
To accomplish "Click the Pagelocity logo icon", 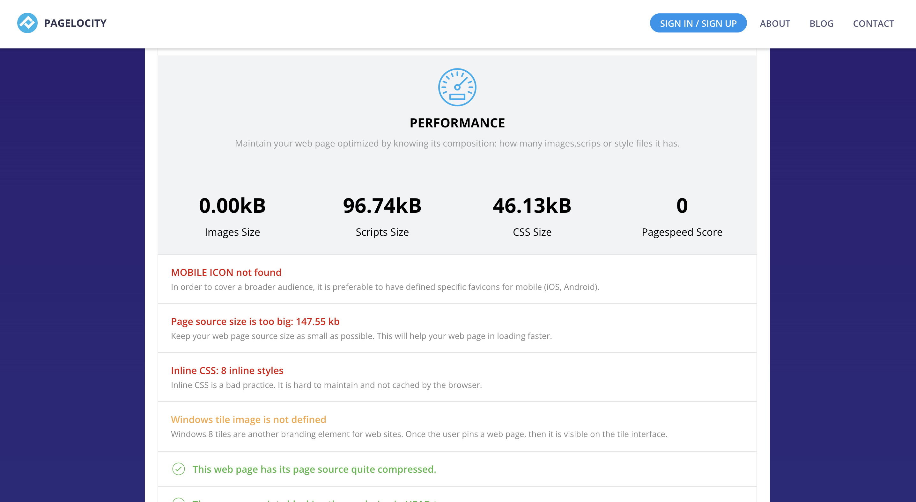I will pyautogui.click(x=27, y=23).
